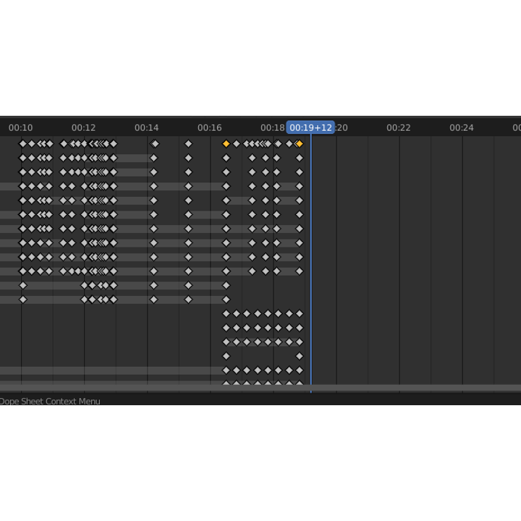Move the playhead to 00:22 on ruler
Image resolution: width=521 pixels, height=521 pixels.
(399, 127)
